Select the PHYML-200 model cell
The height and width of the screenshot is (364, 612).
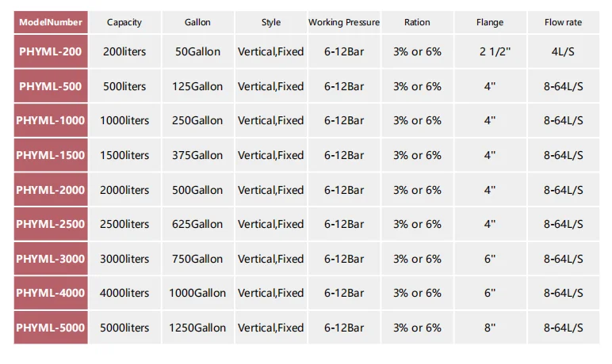pyautogui.click(x=51, y=51)
